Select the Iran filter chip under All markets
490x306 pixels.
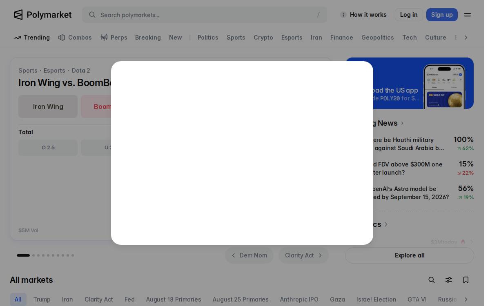tap(67, 299)
